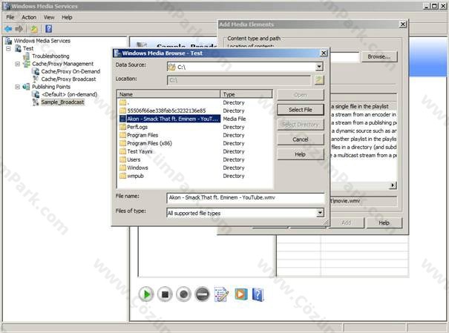Open the Help menu
The image size is (449, 333).
67,18
